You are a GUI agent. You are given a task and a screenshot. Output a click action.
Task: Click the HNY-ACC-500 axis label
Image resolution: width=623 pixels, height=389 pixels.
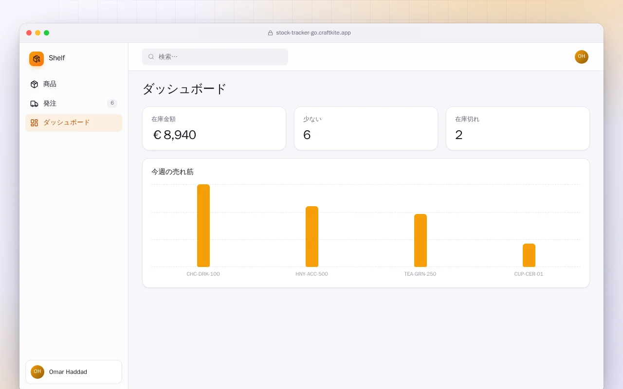pos(311,274)
